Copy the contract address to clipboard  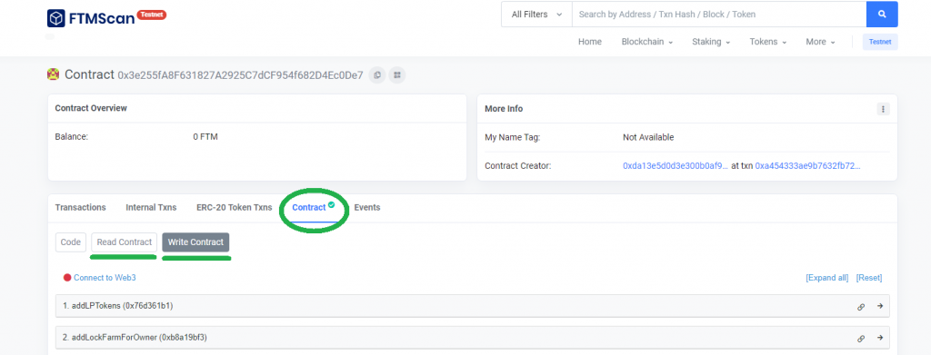coord(377,75)
